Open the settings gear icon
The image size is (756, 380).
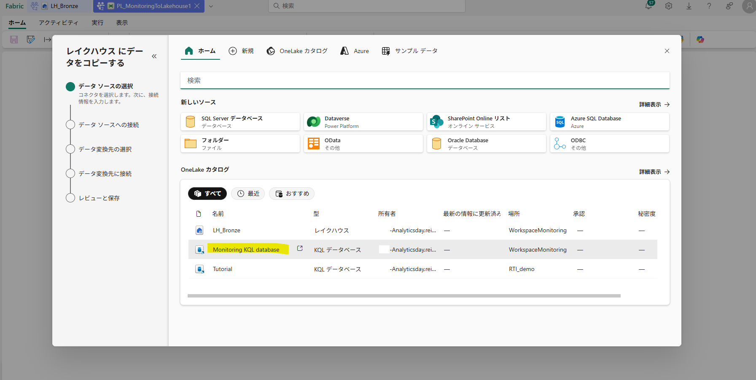click(x=669, y=6)
